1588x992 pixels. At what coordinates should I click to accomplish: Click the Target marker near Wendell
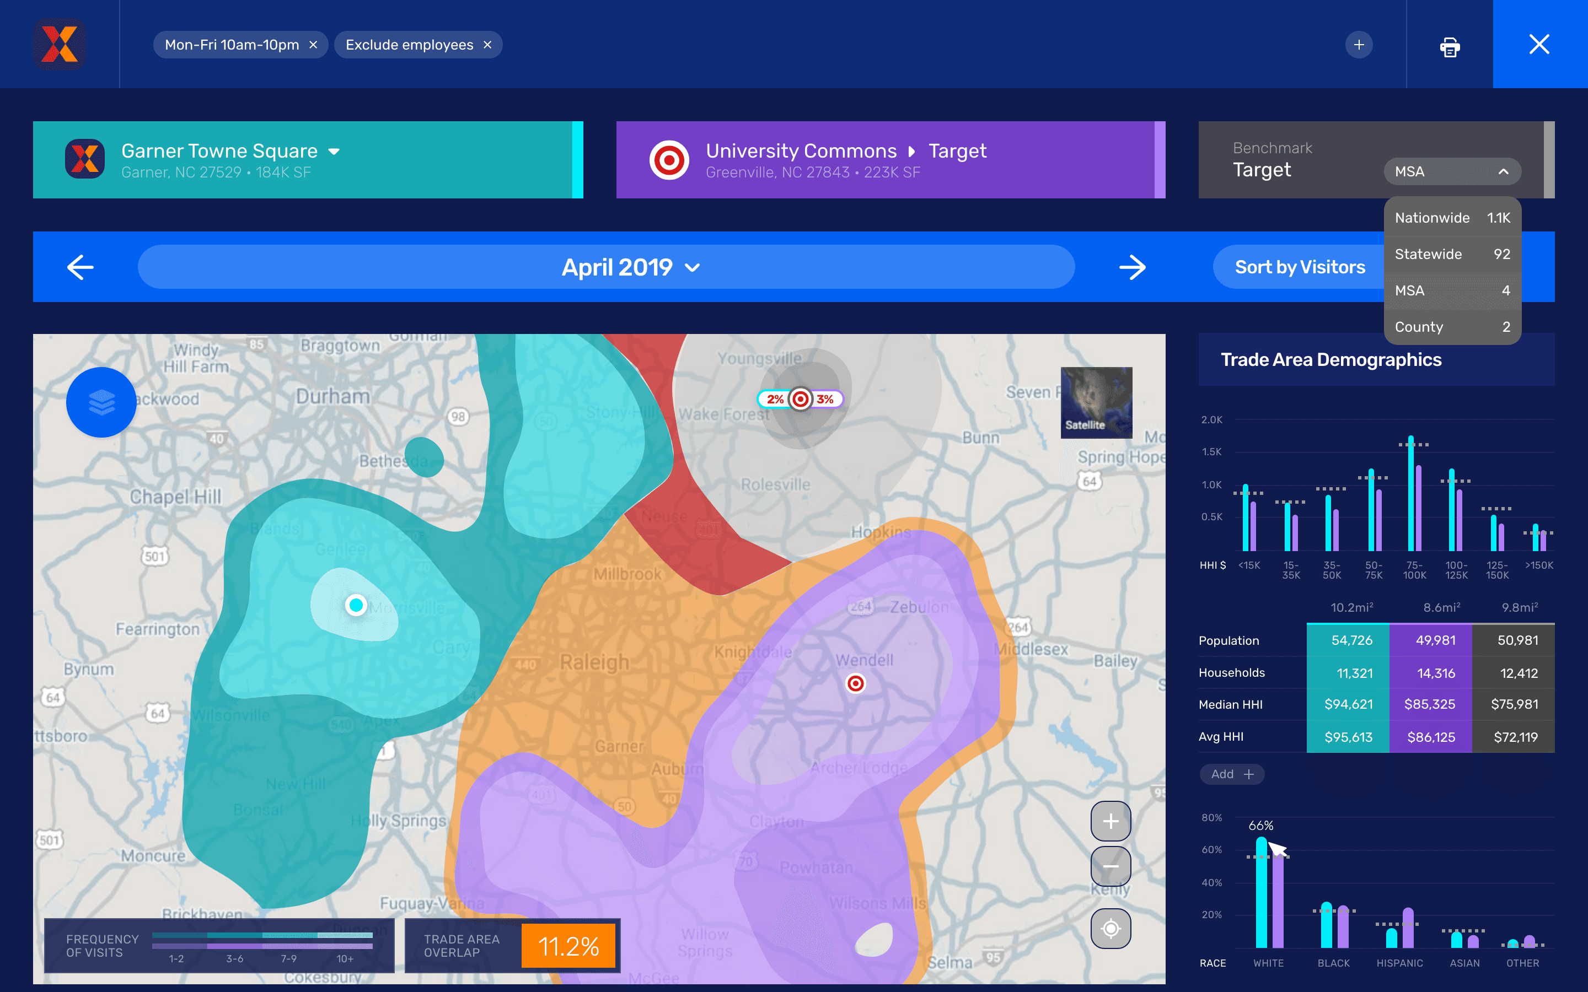point(855,683)
